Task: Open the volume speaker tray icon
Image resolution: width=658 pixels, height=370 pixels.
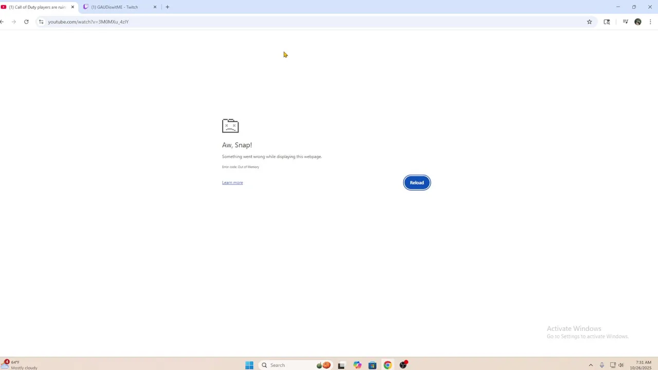Action: pyautogui.click(x=621, y=365)
